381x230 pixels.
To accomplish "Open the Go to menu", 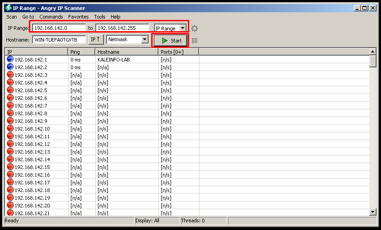I will coord(28,17).
